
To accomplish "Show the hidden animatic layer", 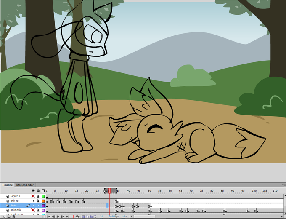I will (x=33, y=210).
